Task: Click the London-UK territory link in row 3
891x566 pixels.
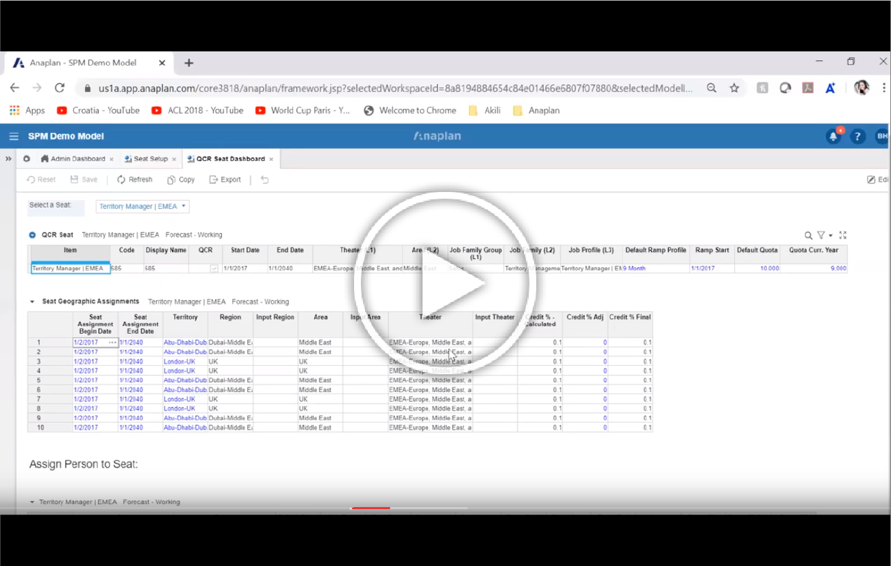Action: coord(179,361)
